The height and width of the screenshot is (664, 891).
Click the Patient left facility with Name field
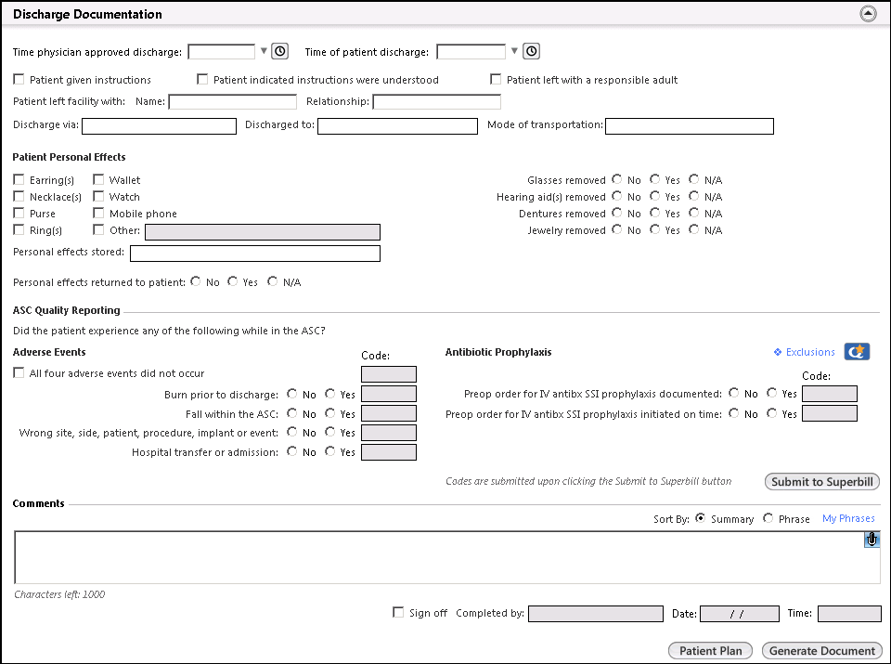pos(232,102)
